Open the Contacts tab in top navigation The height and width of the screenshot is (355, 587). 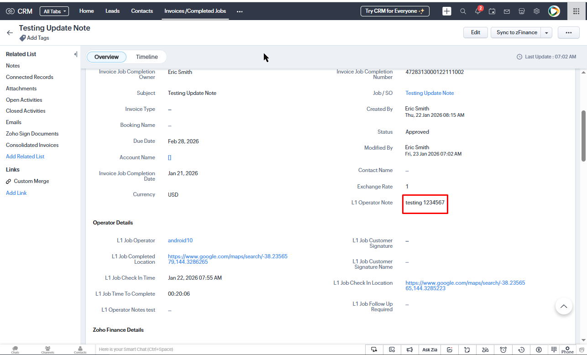(142, 11)
